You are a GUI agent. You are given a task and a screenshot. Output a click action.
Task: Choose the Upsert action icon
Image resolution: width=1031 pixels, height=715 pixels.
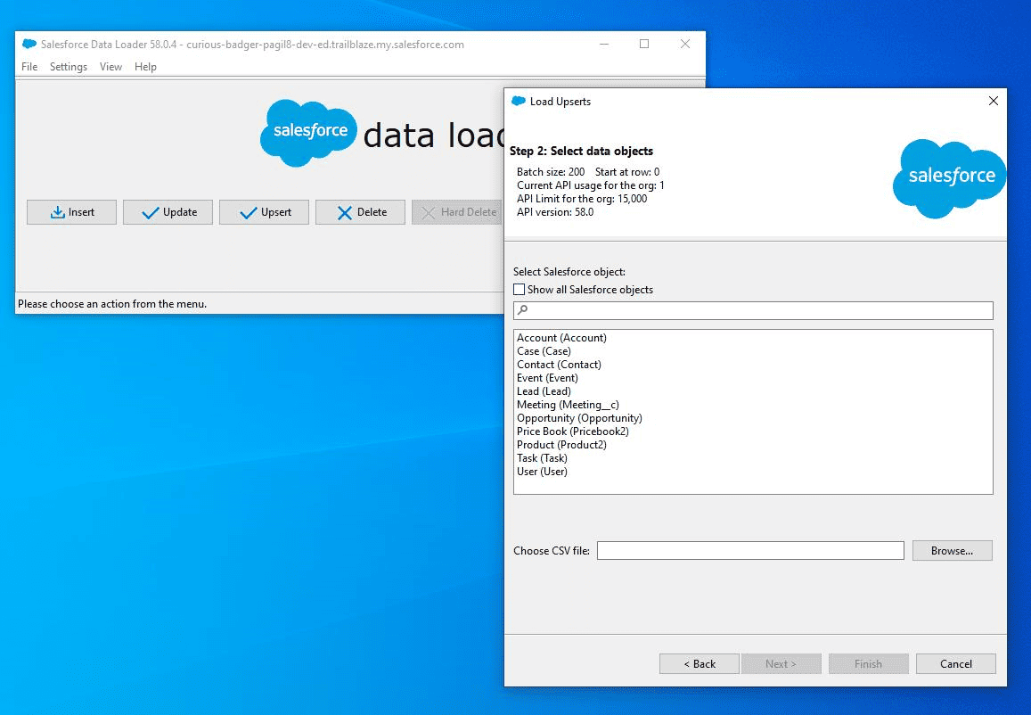coord(246,212)
